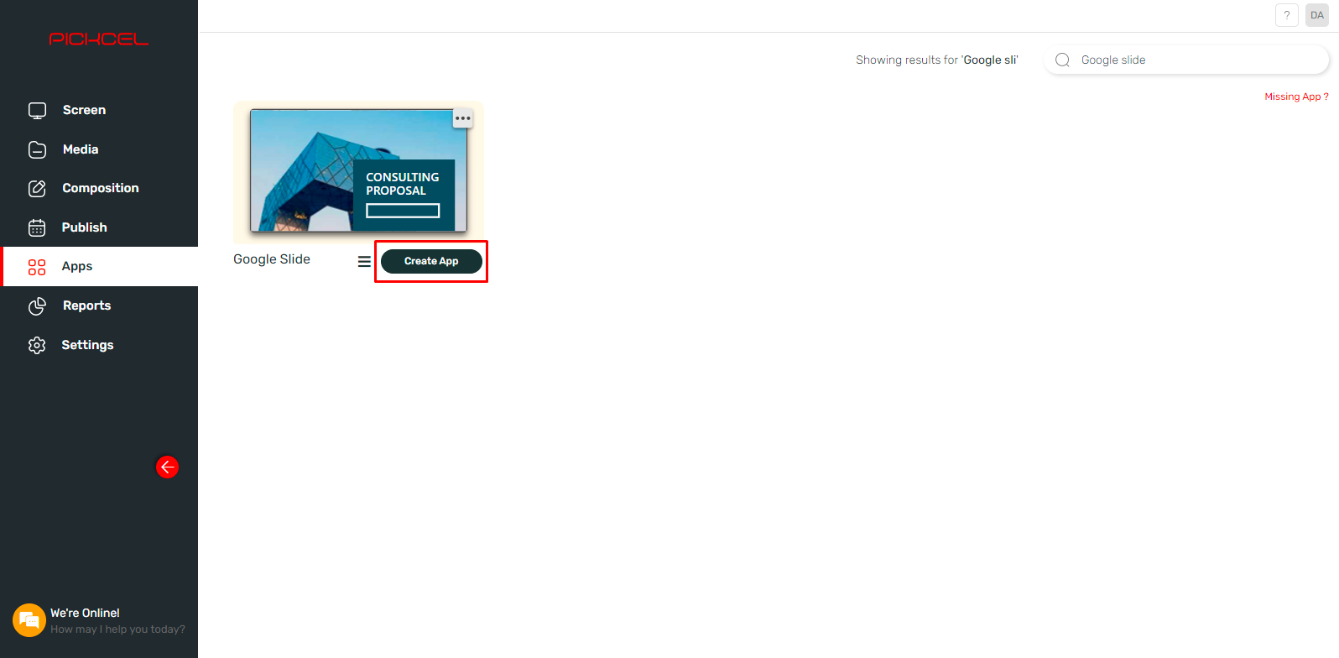Go to the Media menu label
Image resolution: width=1339 pixels, height=658 pixels.
pyautogui.click(x=81, y=149)
